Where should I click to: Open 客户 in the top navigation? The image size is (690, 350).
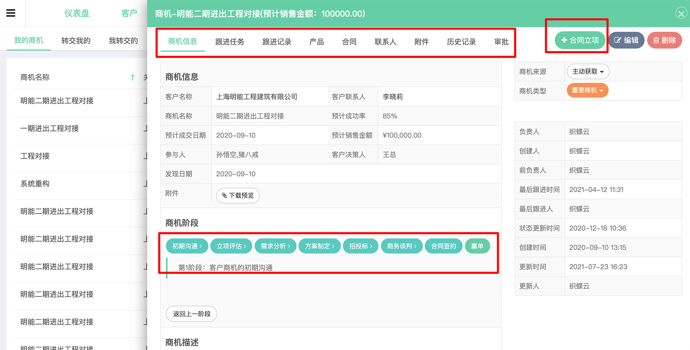[129, 13]
